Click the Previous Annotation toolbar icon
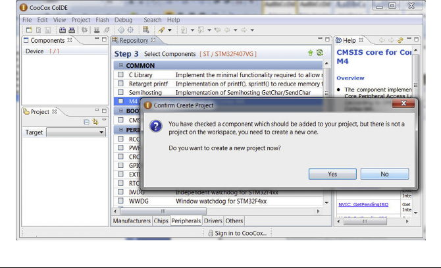Viewport: 441px width, 268px height. point(201,30)
